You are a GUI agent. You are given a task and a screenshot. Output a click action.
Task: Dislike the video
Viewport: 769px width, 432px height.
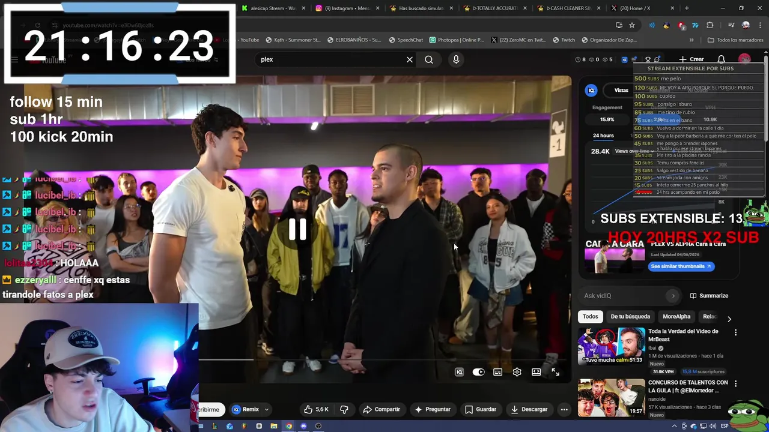point(344,409)
